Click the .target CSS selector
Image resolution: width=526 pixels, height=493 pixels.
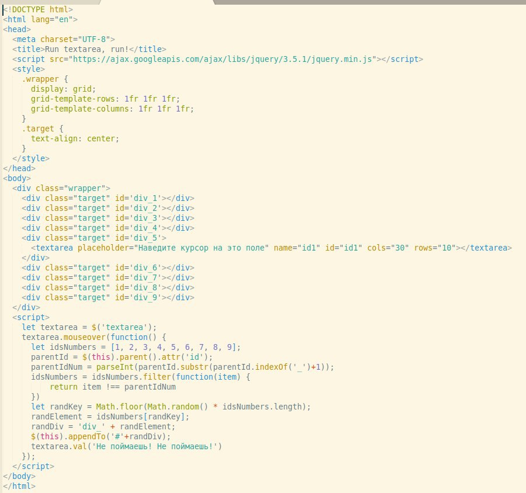pos(38,129)
